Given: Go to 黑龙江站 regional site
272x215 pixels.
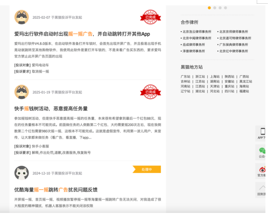Looking at the screenshot, I should (246, 81).
